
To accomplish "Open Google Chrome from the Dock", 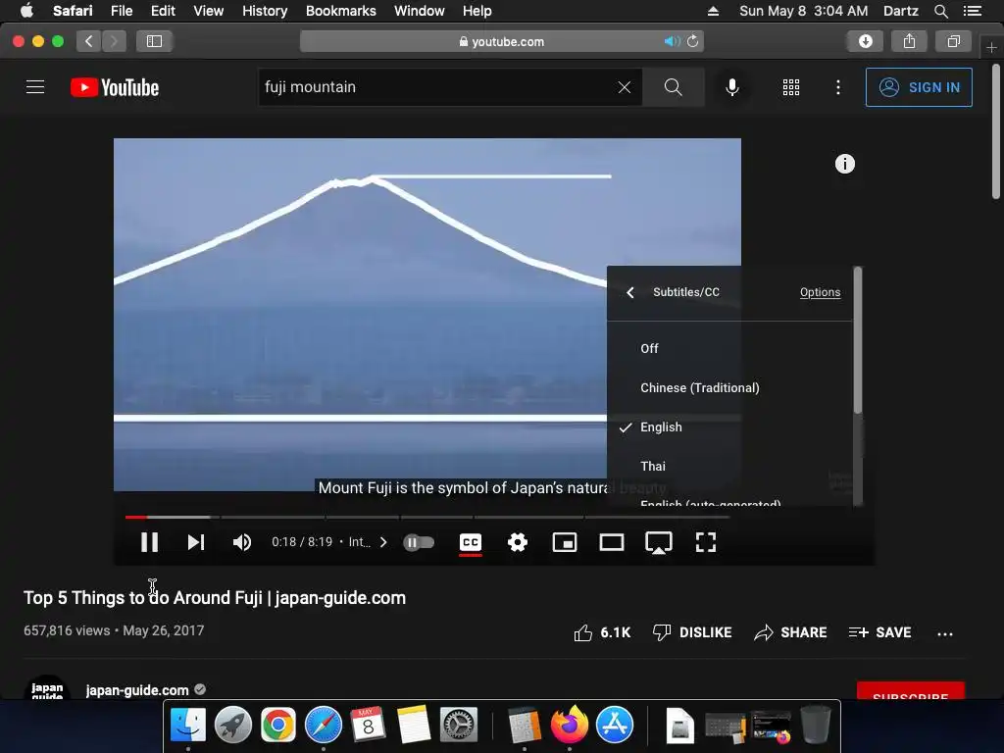I will 277,725.
